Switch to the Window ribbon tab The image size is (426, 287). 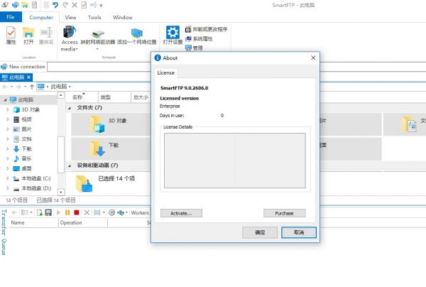(123, 17)
